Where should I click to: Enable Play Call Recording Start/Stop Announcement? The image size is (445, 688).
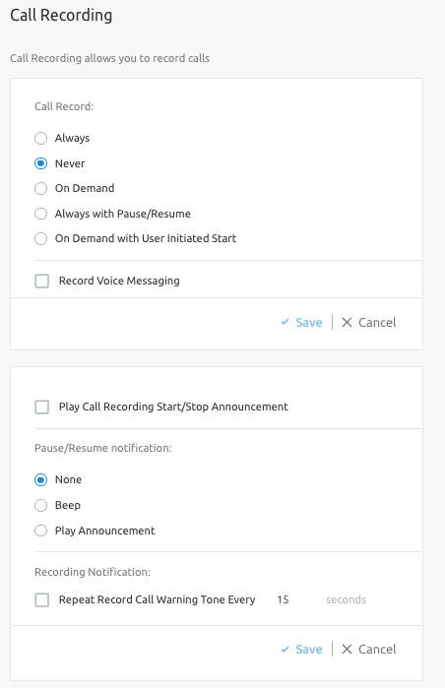coord(42,407)
